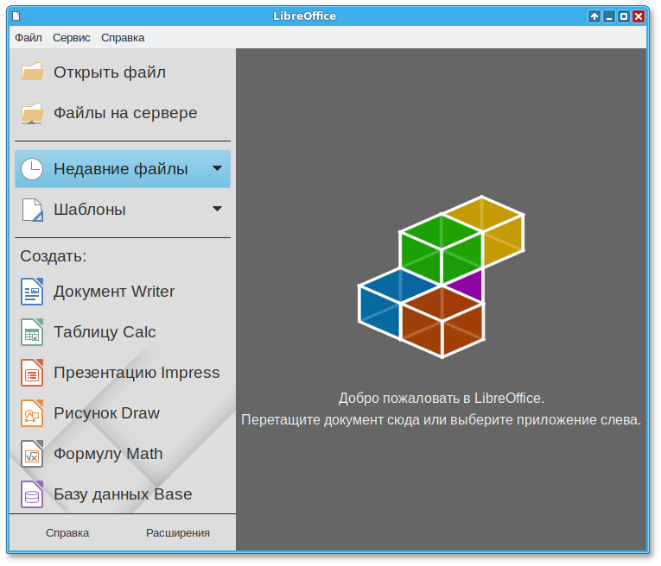
Task: Click the Открыть файл folder icon
Action: tap(32, 72)
